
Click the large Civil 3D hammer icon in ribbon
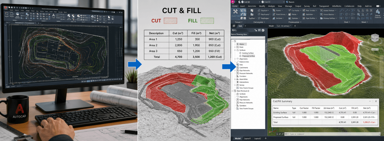(x=235, y=12)
